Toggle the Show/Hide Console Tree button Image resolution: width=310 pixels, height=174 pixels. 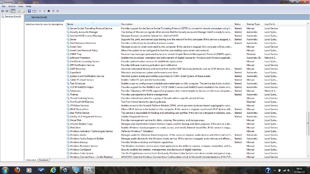coord(13,11)
